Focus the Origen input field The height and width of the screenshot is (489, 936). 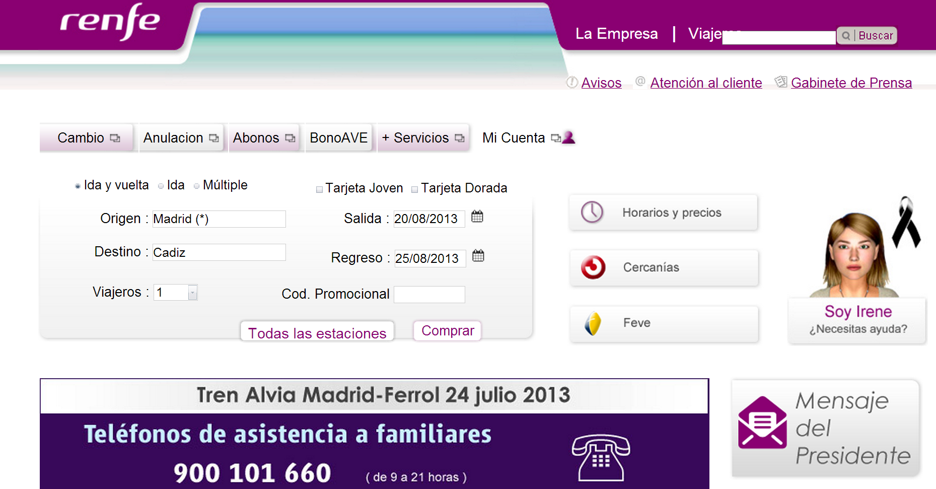[x=219, y=219]
